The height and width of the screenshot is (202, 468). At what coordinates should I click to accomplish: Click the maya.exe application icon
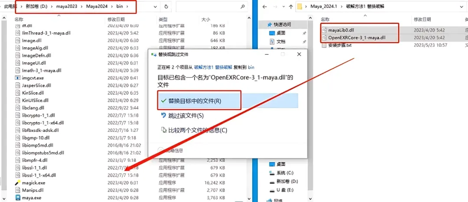[x=18, y=198]
